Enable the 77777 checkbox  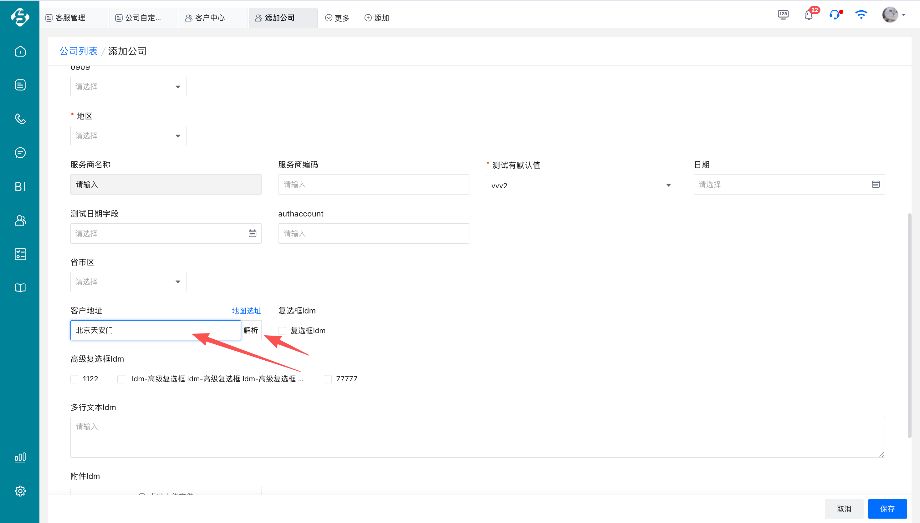coord(328,379)
